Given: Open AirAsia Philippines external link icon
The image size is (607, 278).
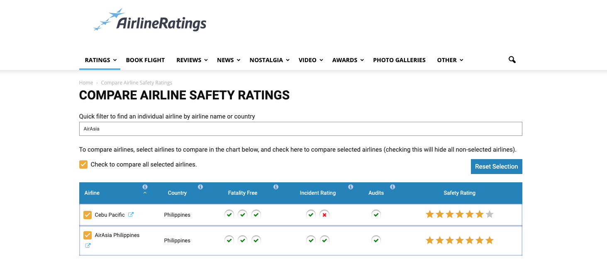Looking at the screenshot, I should [88, 246].
